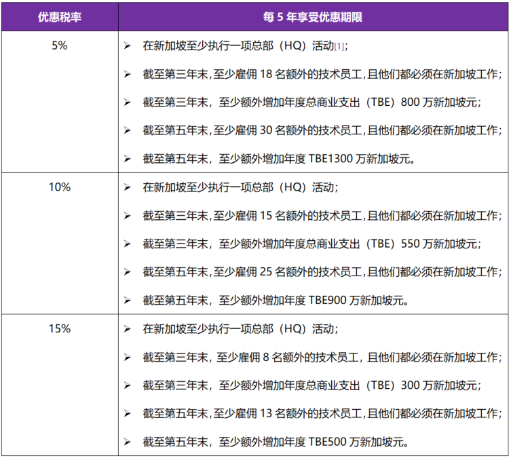This screenshot has height=458, width=511.
Task: Click the line requiring 8 extra technical staff
Action: tap(322, 357)
